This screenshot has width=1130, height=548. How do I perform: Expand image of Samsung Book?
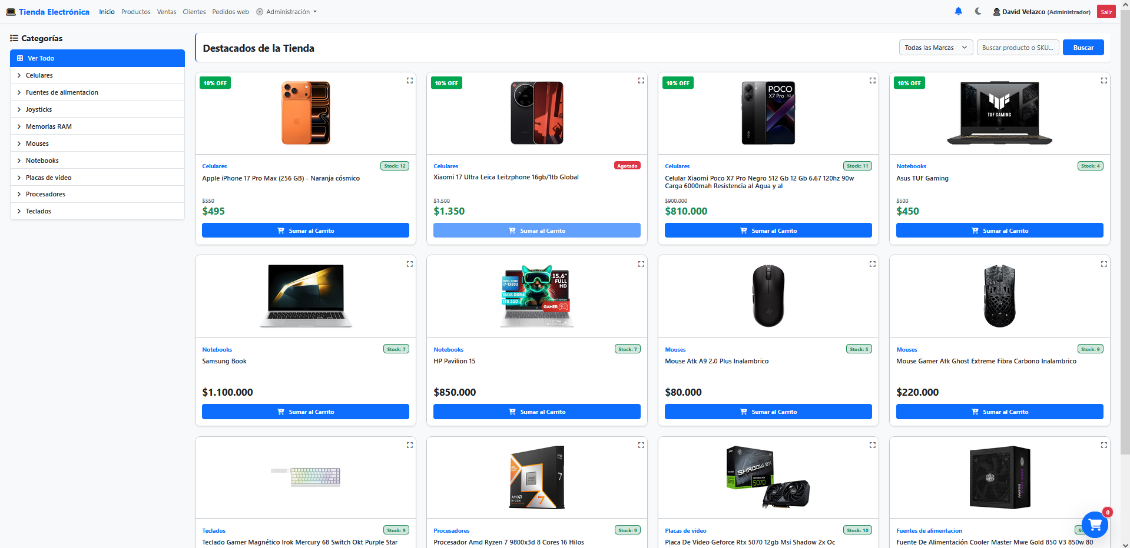tap(410, 264)
